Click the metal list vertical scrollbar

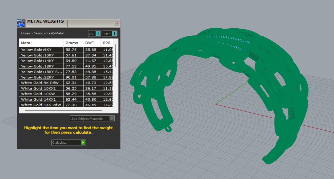(x=116, y=56)
